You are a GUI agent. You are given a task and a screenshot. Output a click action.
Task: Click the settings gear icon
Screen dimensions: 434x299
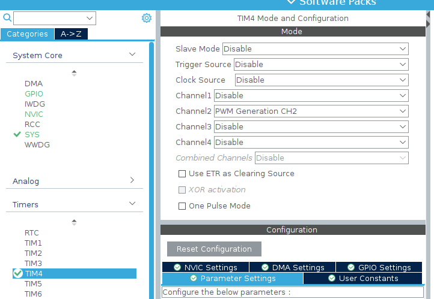(x=146, y=18)
